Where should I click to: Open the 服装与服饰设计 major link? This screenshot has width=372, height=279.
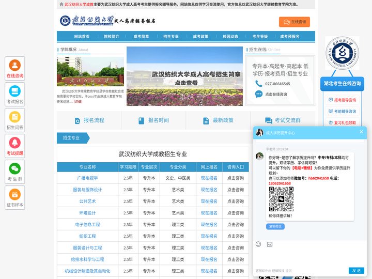tap(87, 190)
